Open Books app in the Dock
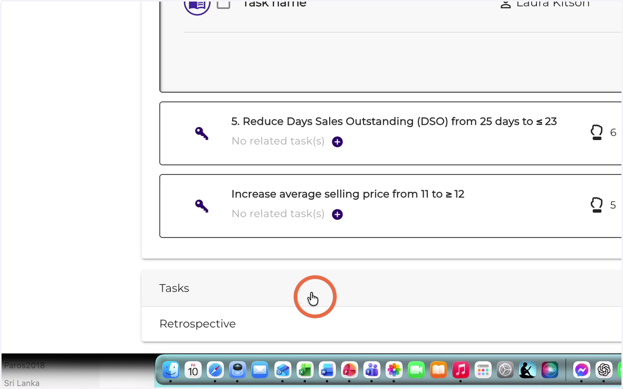The height and width of the screenshot is (389, 623). pyautogui.click(x=439, y=370)
